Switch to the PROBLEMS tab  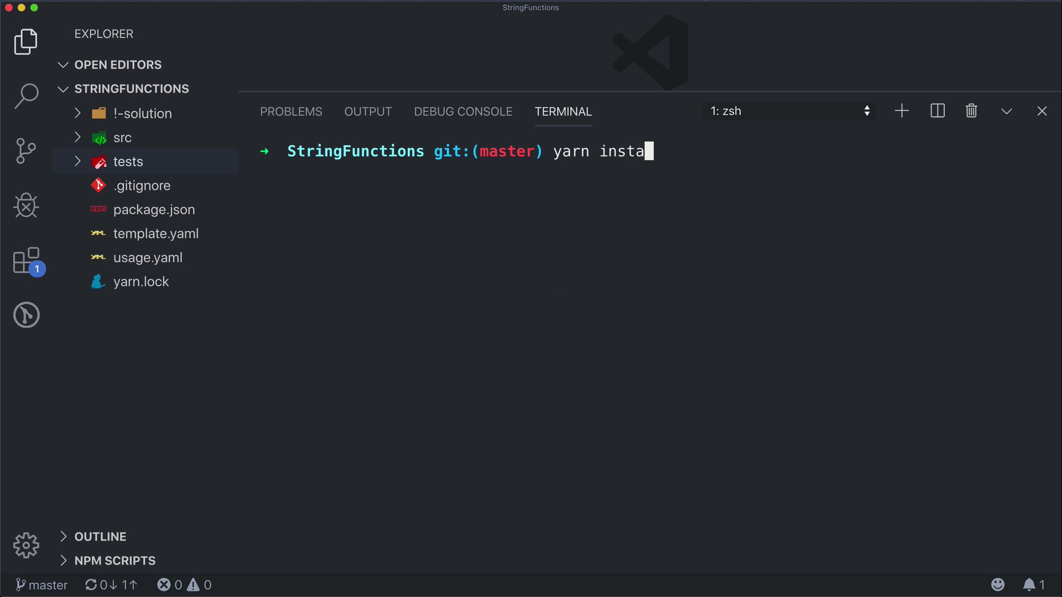tap(291, 112)
